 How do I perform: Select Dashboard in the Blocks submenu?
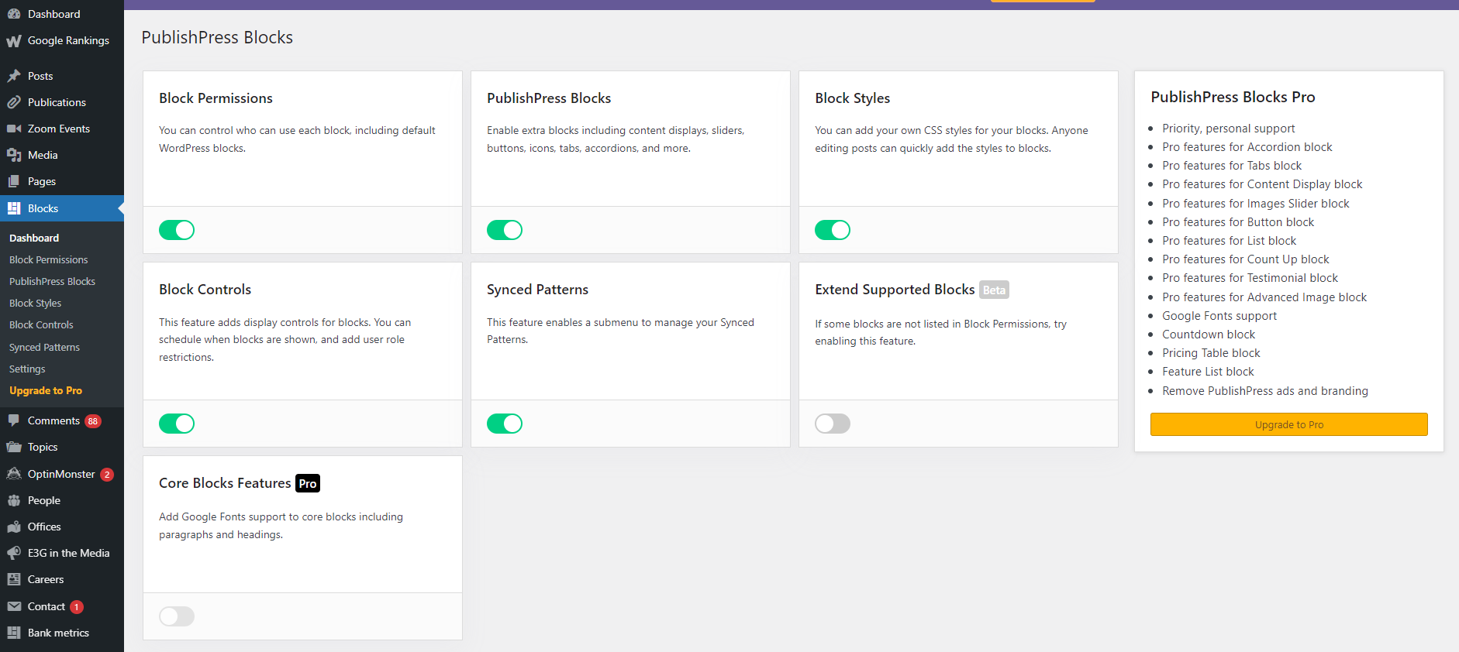[x=34, y=238]
